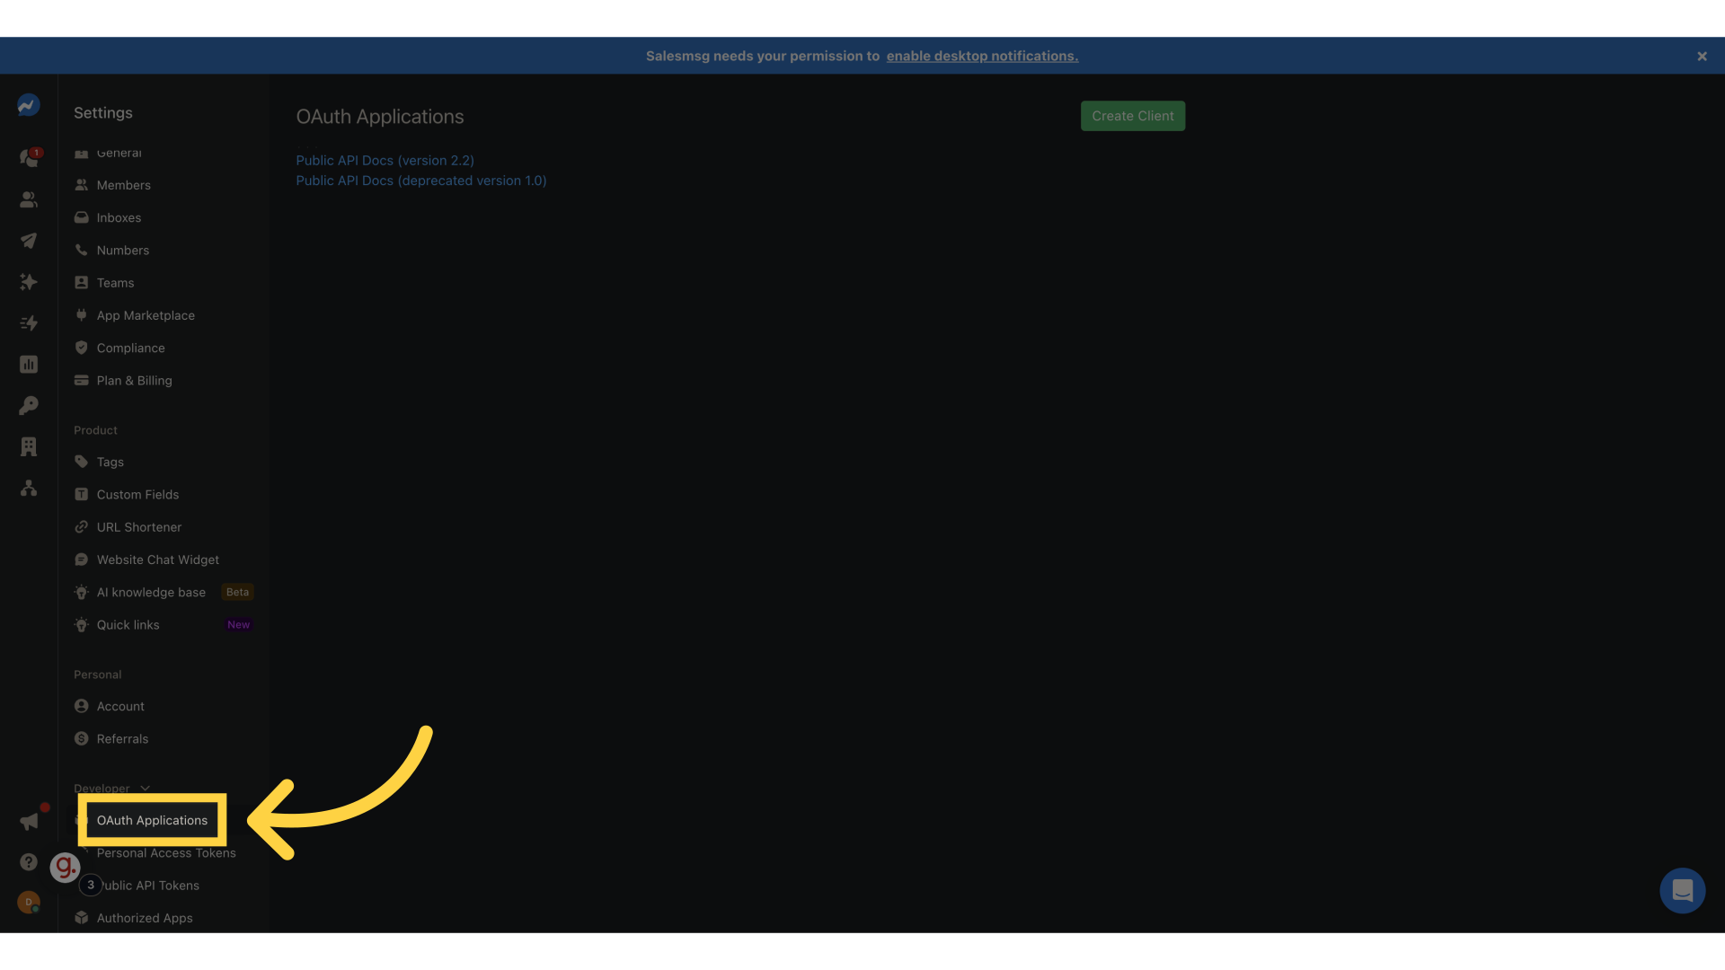Open AI knowledge base settings
Image resolution: width=1725 pixels, height=970 pixels.
151,592
